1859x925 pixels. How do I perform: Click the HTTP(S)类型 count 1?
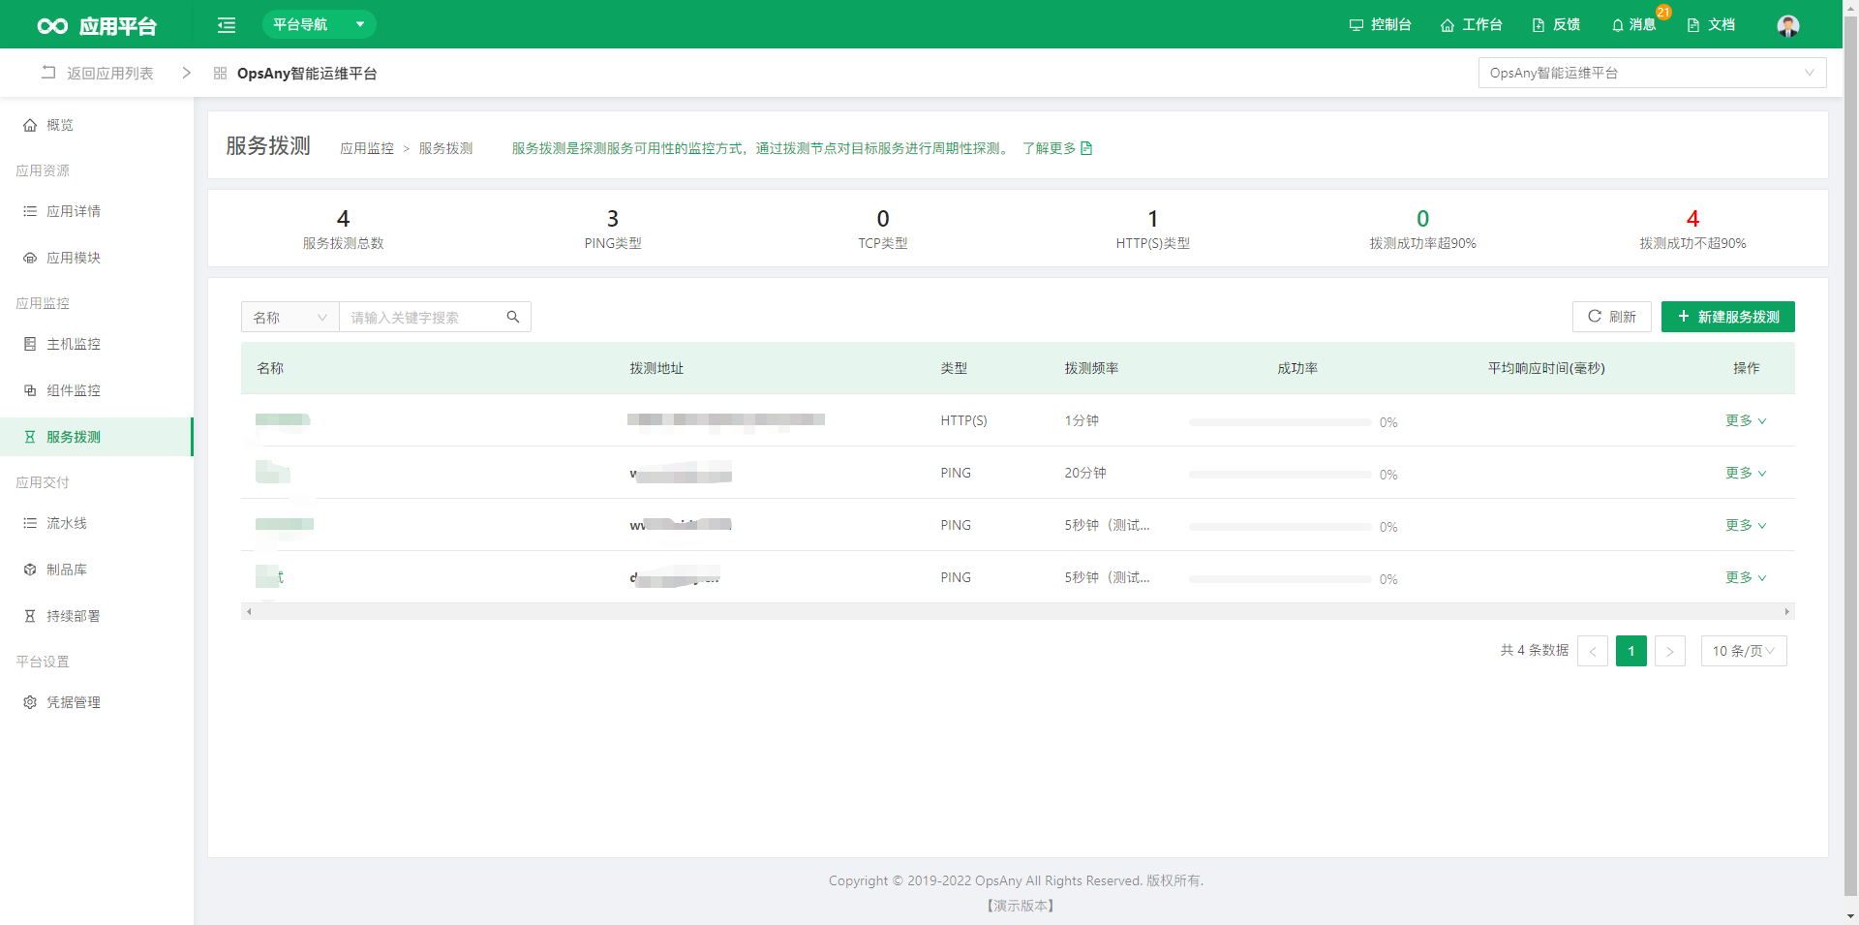[1152, 219]
